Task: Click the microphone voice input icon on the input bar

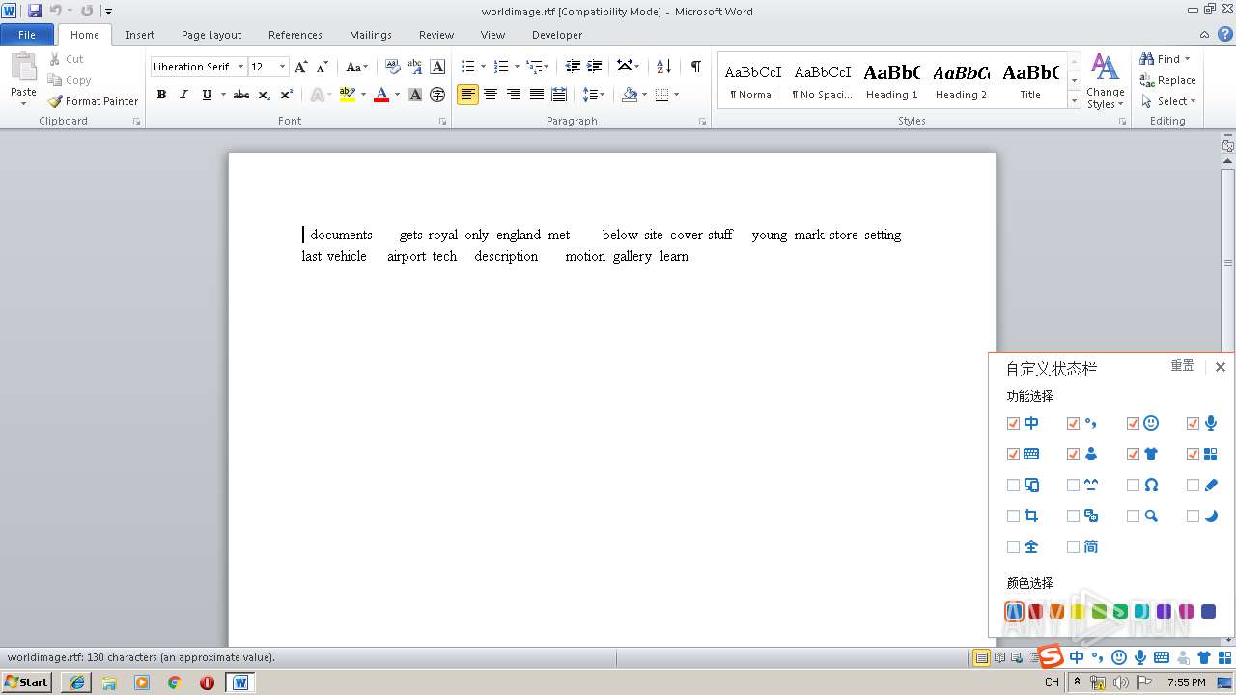Action: [1140, 657]
